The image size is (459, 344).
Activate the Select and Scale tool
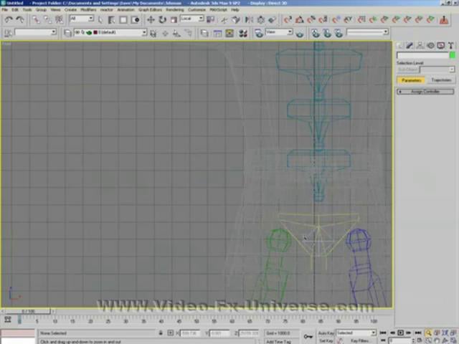click(x=174, y=19)
